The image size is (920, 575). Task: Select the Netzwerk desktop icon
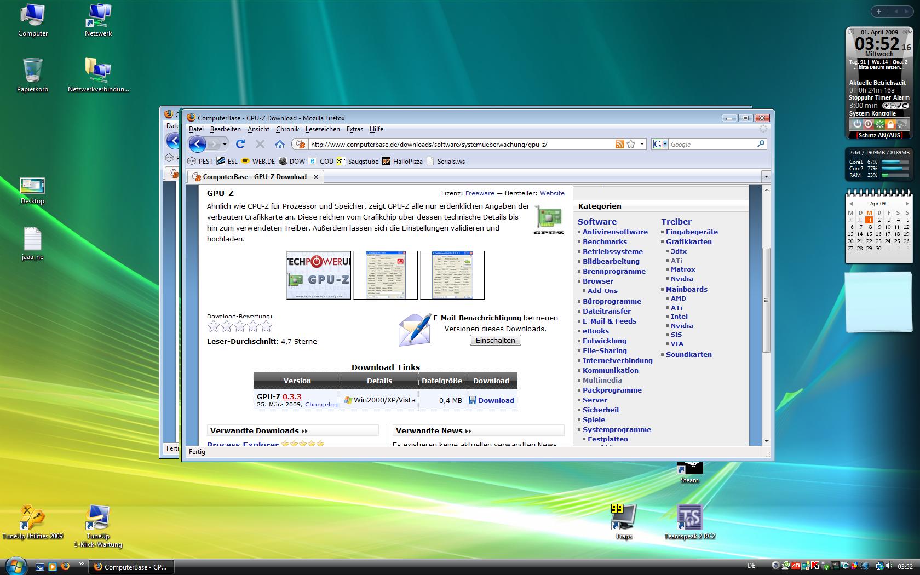click(x=99, y=20)
